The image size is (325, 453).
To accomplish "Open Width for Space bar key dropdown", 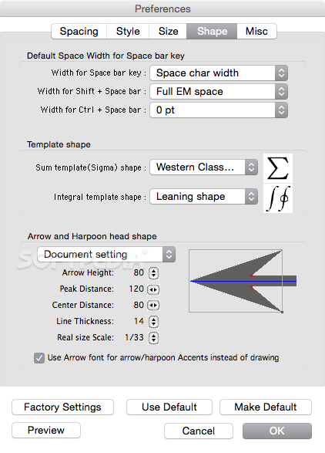I will click(x=219, y=73).
